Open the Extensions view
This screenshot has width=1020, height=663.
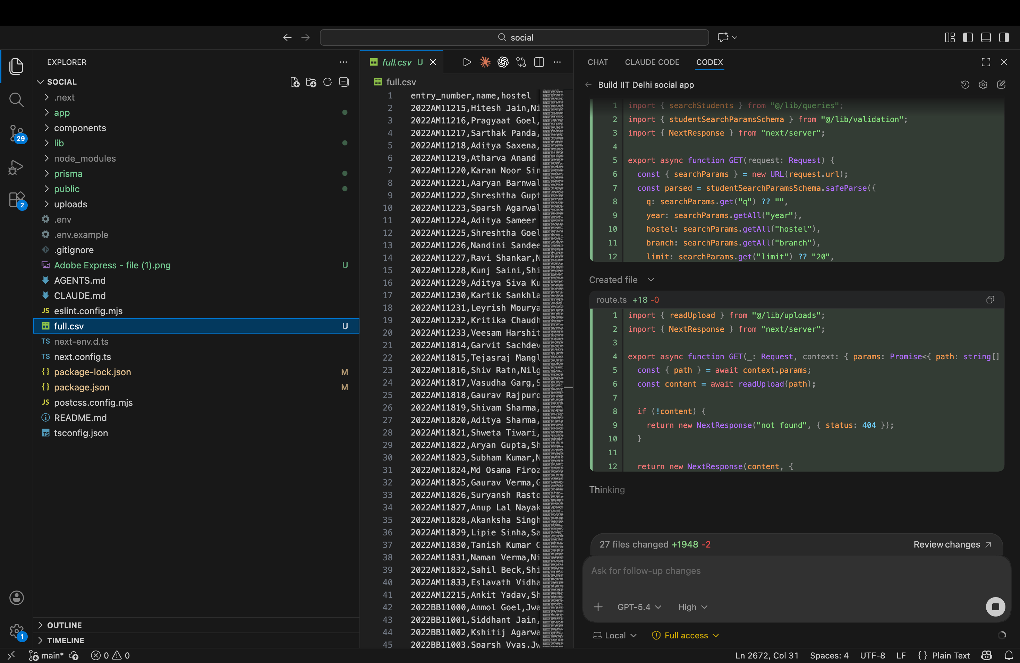click(16, 200)
